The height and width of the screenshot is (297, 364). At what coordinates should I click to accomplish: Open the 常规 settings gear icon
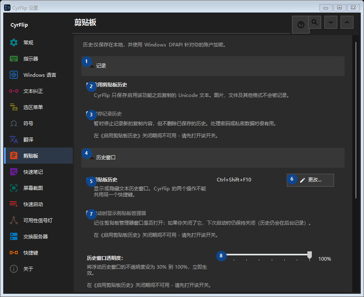click(x=14, y=43)
